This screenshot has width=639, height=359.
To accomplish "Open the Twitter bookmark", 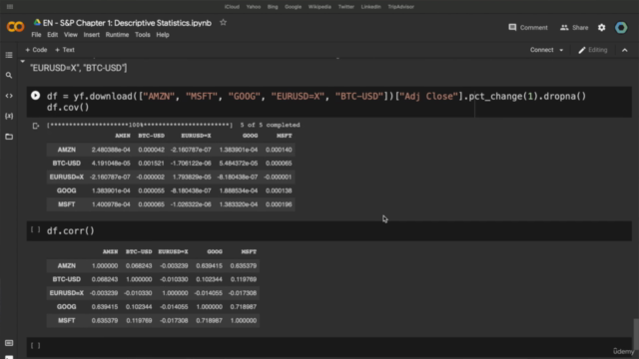I will tap(346, 7).
